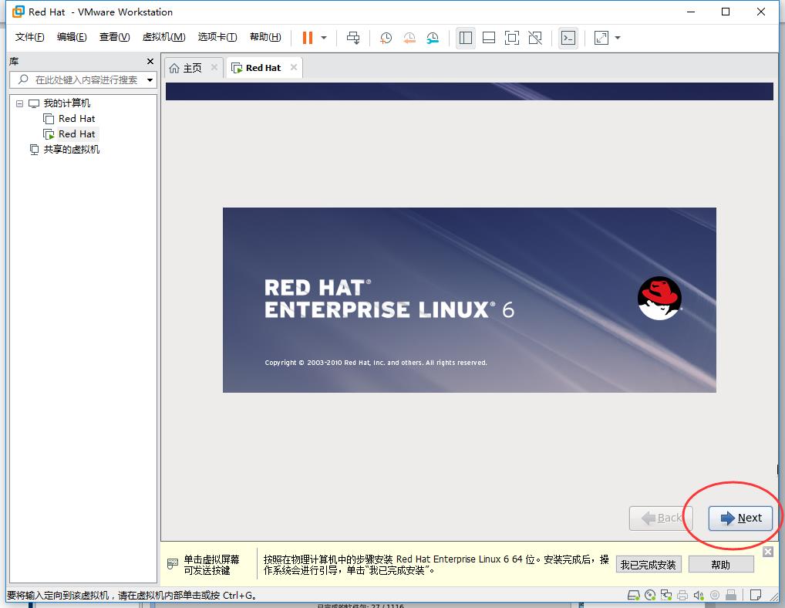Open the library search dropdown arrow
This screenshot has height=608, width=785.
[150, 80]
